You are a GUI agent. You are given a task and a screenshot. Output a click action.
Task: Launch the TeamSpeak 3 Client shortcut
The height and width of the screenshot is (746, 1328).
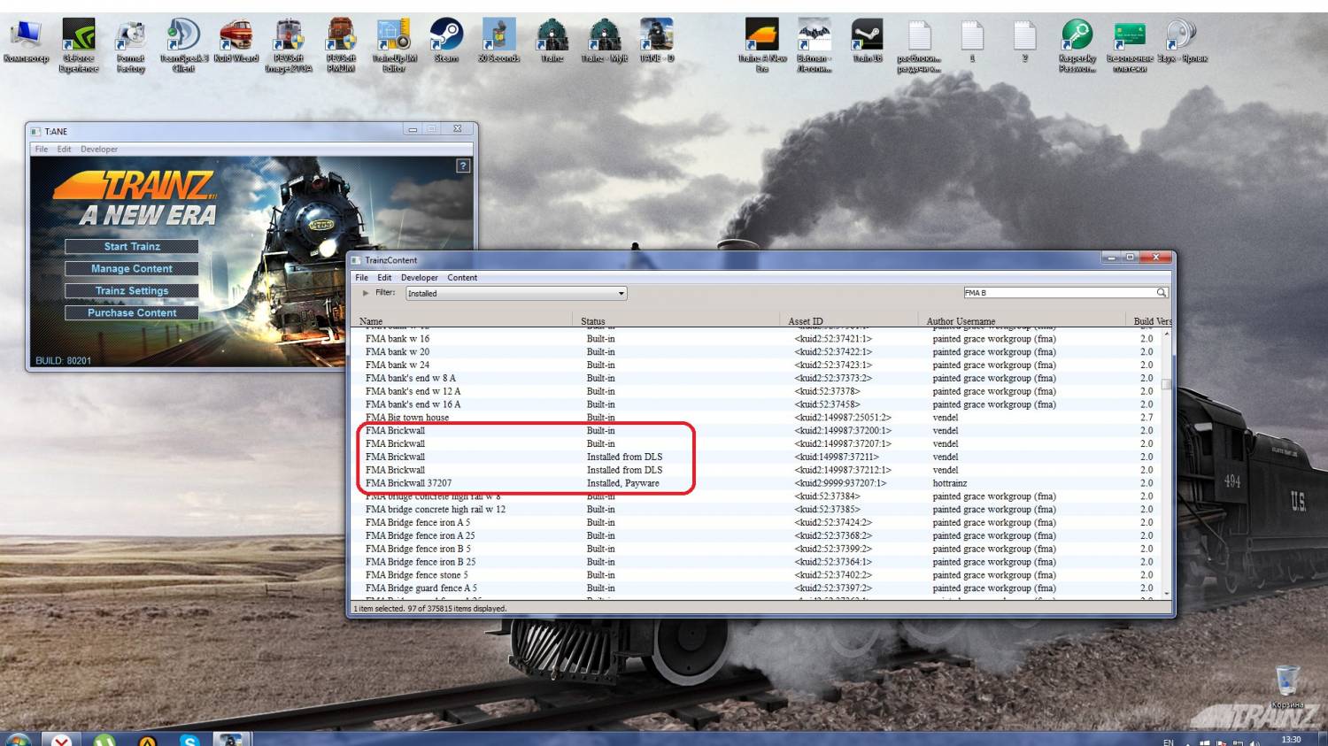pos(183,44)
